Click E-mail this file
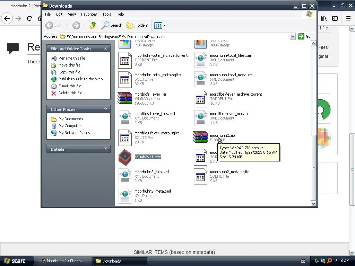The image size is (355, 266). (70, 86)
